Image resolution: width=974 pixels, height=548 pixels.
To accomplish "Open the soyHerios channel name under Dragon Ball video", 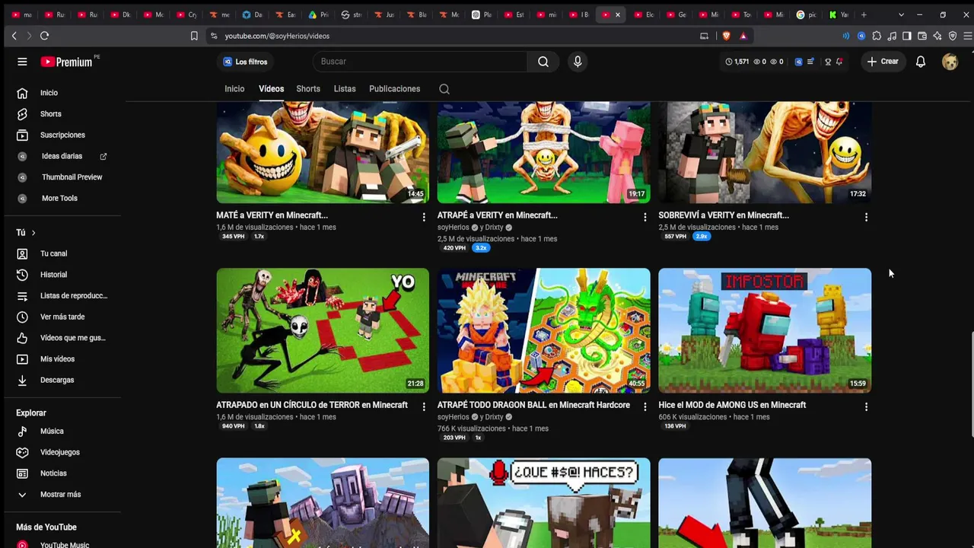I will (x=454, y=417).
